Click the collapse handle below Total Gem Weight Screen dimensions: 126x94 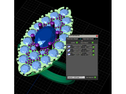(x=82, y=41)
